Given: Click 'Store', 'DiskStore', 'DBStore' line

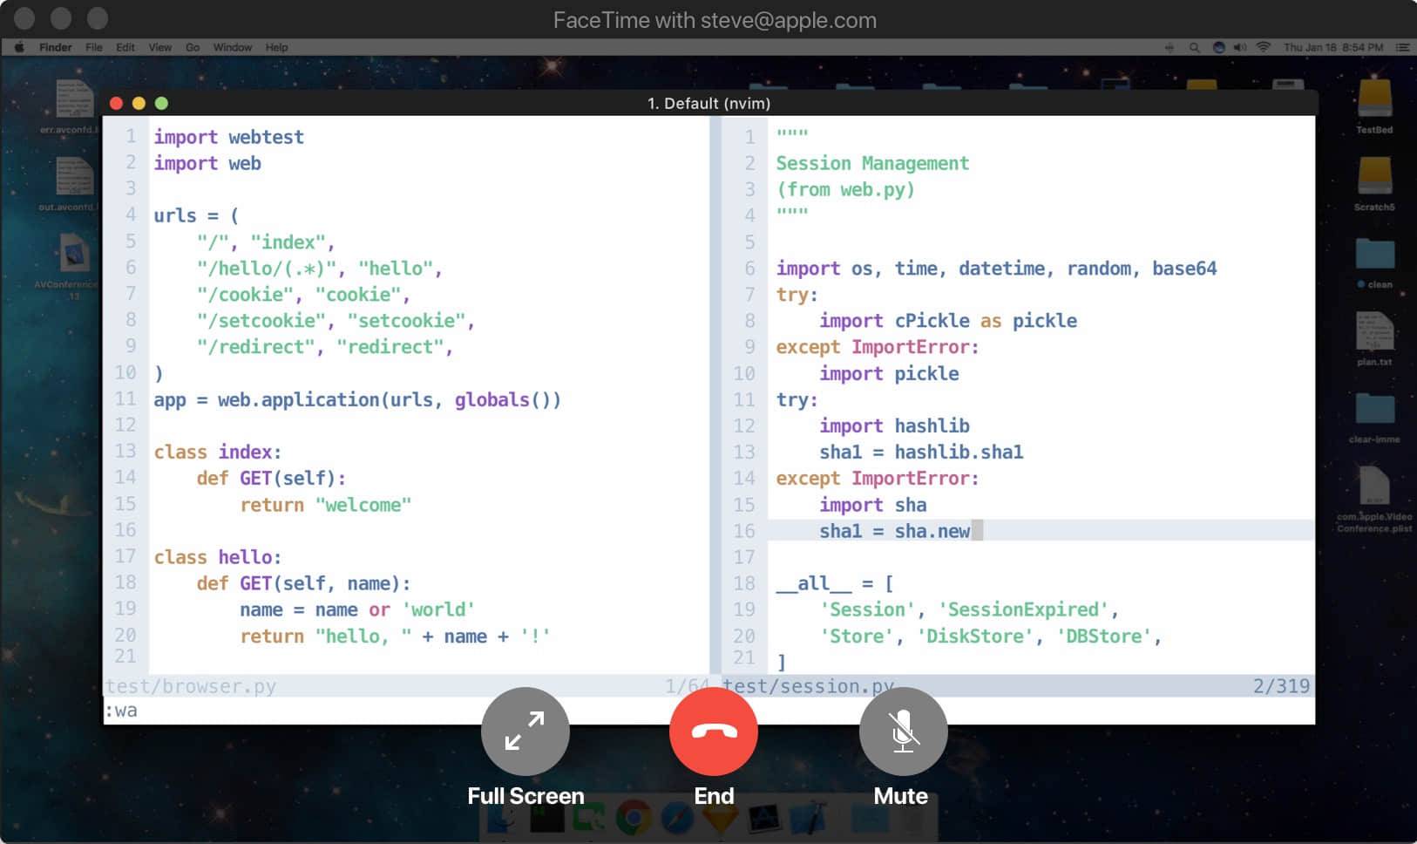Looking at the screenshot, I should [991, 636].
